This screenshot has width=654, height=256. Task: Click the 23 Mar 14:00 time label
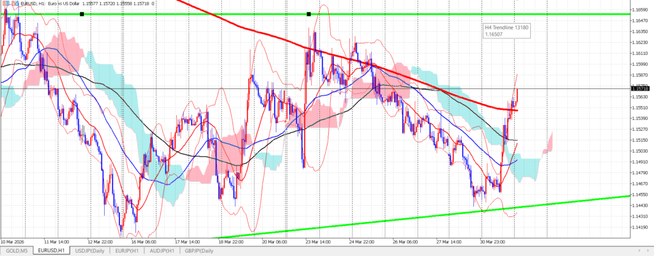[318, 242]
